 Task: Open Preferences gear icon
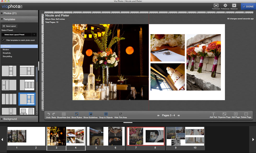point(225,5)
